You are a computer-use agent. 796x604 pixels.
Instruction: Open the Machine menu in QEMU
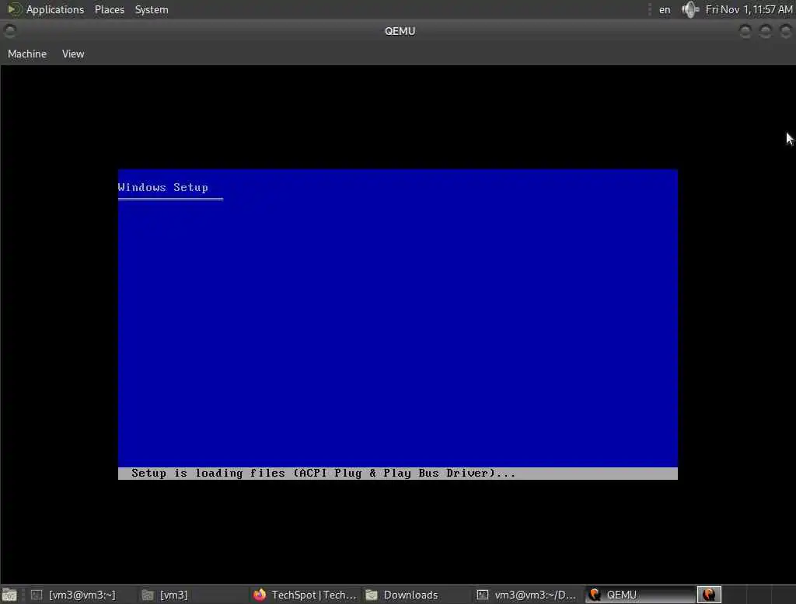point(27,54)
